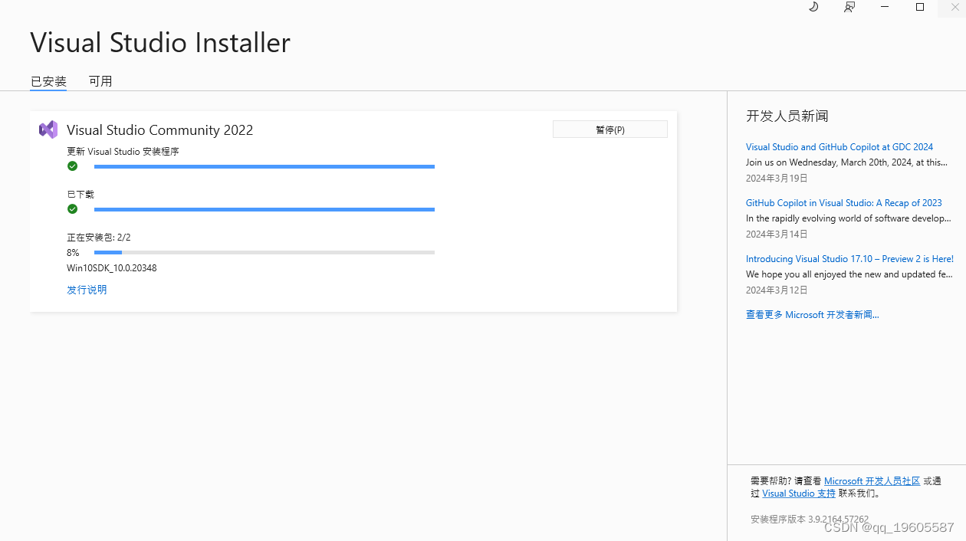
Task: Open GitHub Copilot in Visual Studio: A Recap of 2023
Action: point(843,202)
